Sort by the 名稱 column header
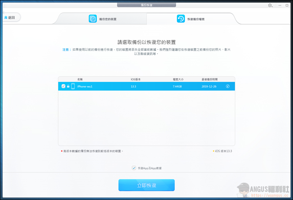This screenshot has width=293, height=200. pyautogui.click(x=80, y=79)
